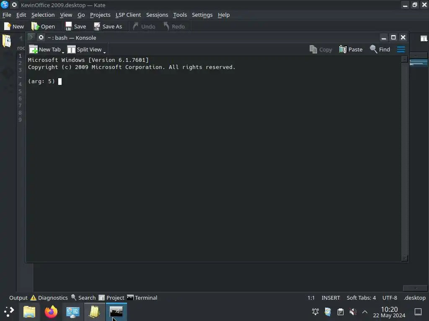Screen dimensions: 429x321
Task: Open Find in Konsole toolbar
Action: point(380,49)
